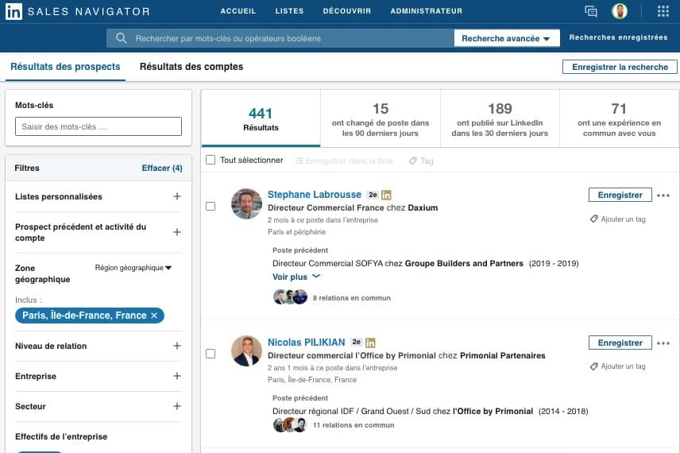Select Stephane Labrousse result checkbox
Screen dimensions: 680x453
coord(211,206)
